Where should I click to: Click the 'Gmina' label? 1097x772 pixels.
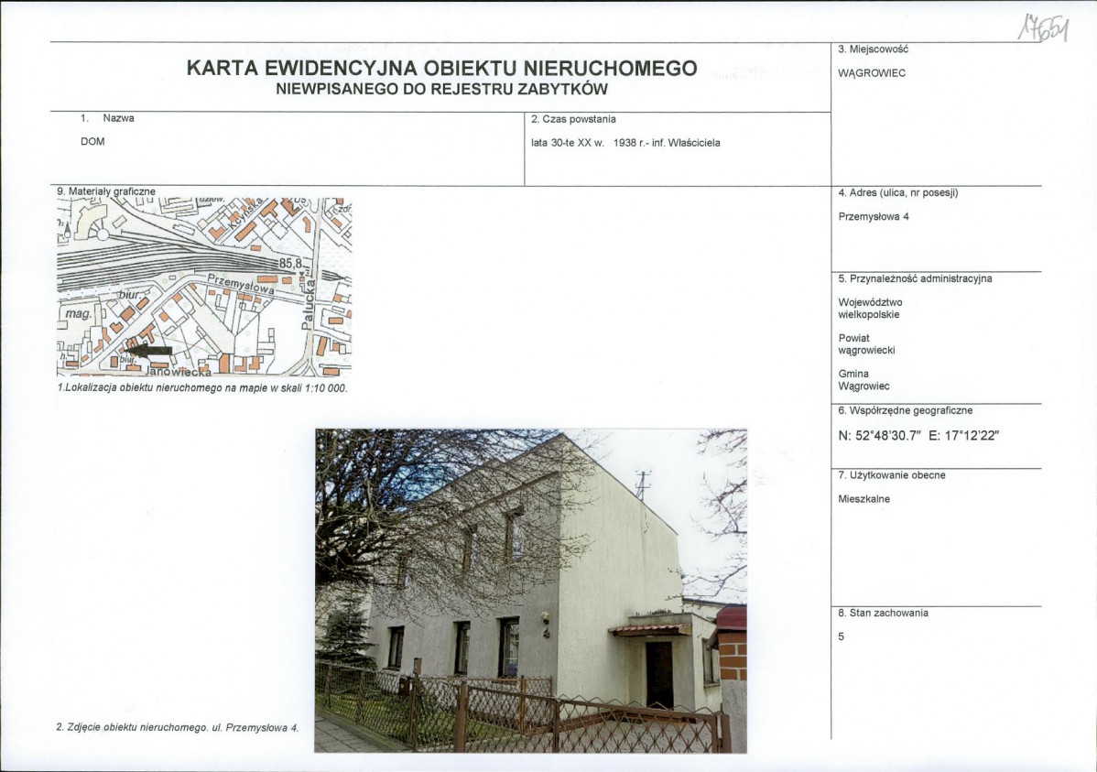pos(853,374)
